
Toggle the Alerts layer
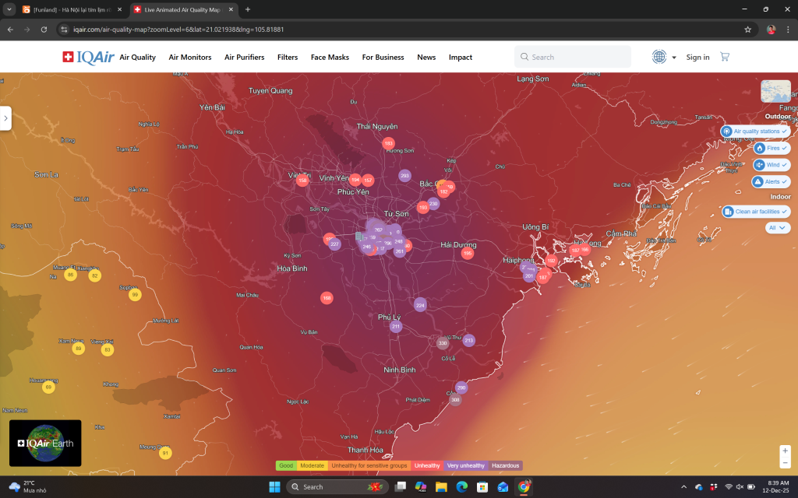click(771, 181)
